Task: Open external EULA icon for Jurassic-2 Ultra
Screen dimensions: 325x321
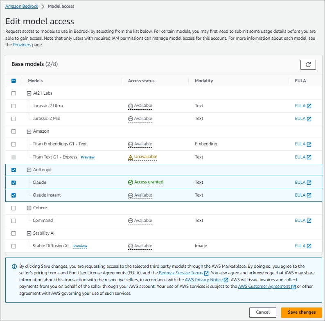Action: pos(309,106)
